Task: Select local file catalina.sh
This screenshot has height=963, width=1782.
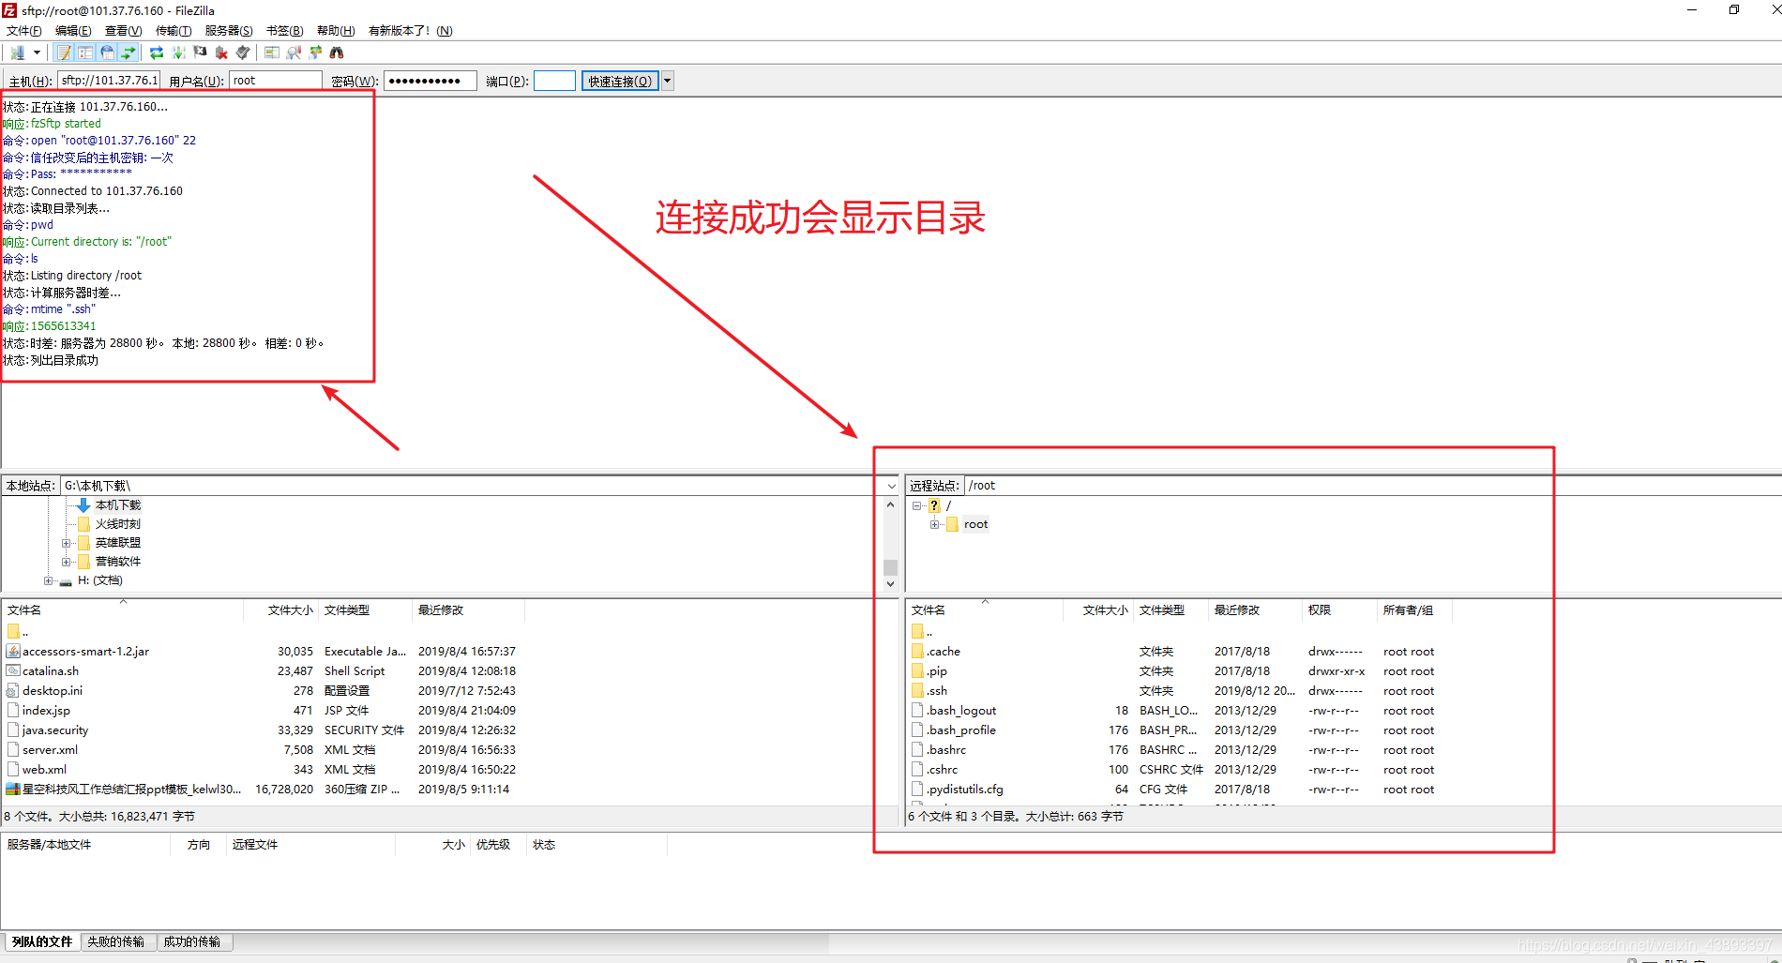Action: coord(51,671)
